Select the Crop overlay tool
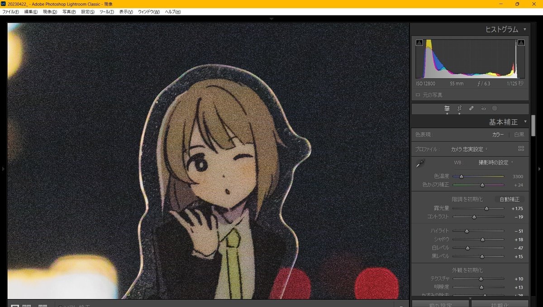543x307 pixels. pyautogui.click(x=459, y=109)
